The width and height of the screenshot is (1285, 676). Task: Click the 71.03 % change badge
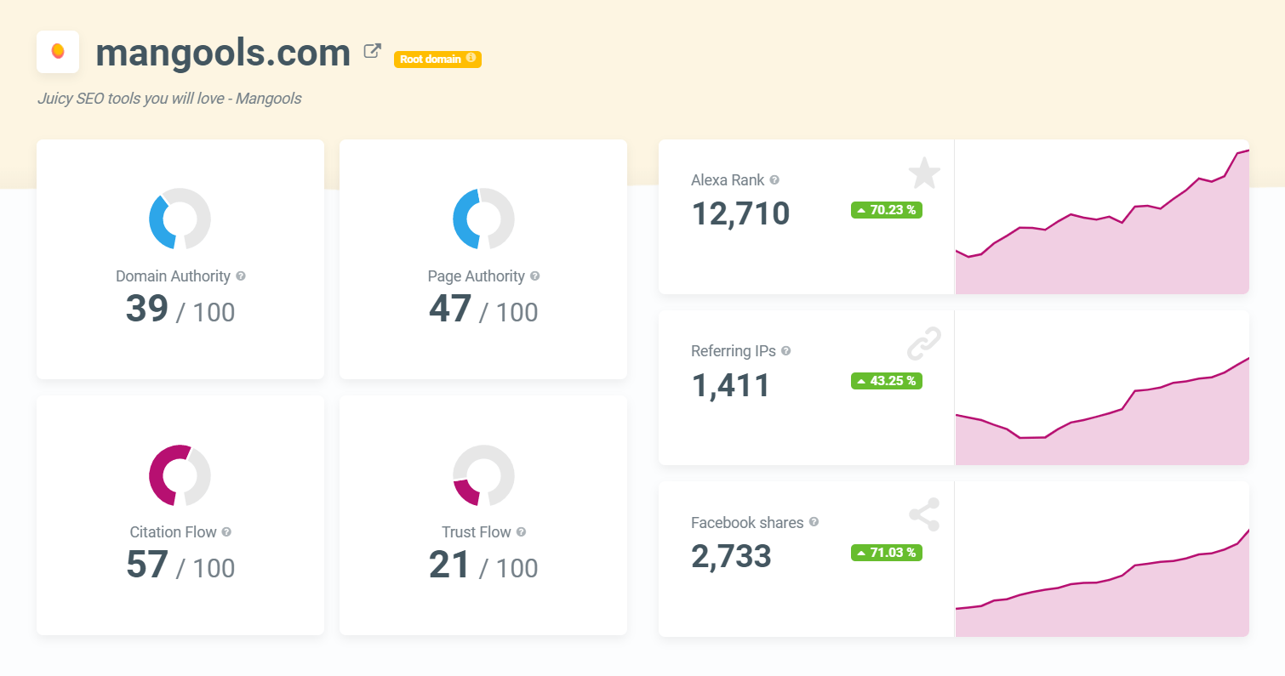[887, 553]
